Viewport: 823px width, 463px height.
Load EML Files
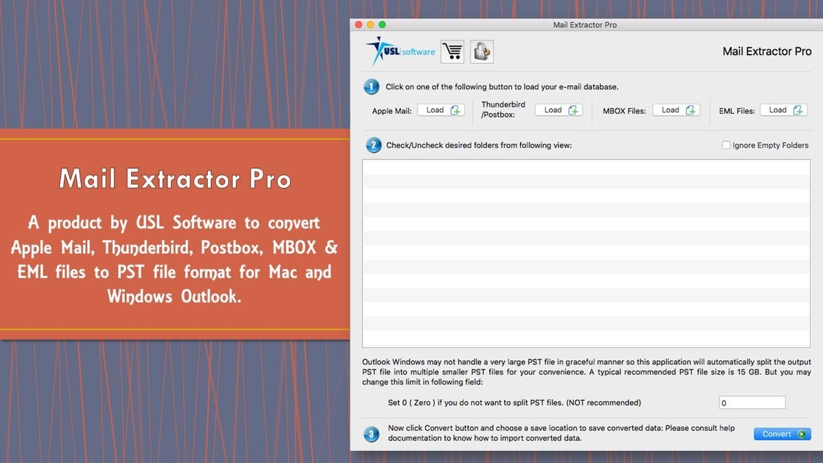click(784, 110)
